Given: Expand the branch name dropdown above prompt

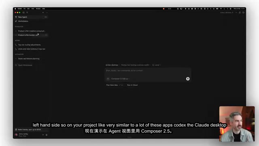Looking at the screenshot, I should point(136,65).
